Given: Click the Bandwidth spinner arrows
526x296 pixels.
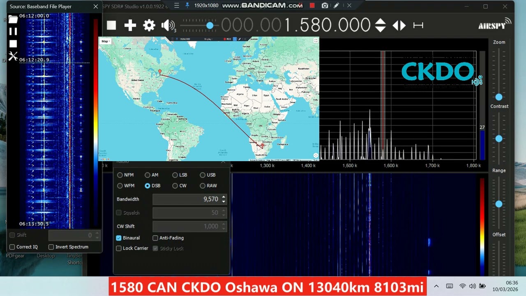Looking at the screenshot, I should point(224,199).
